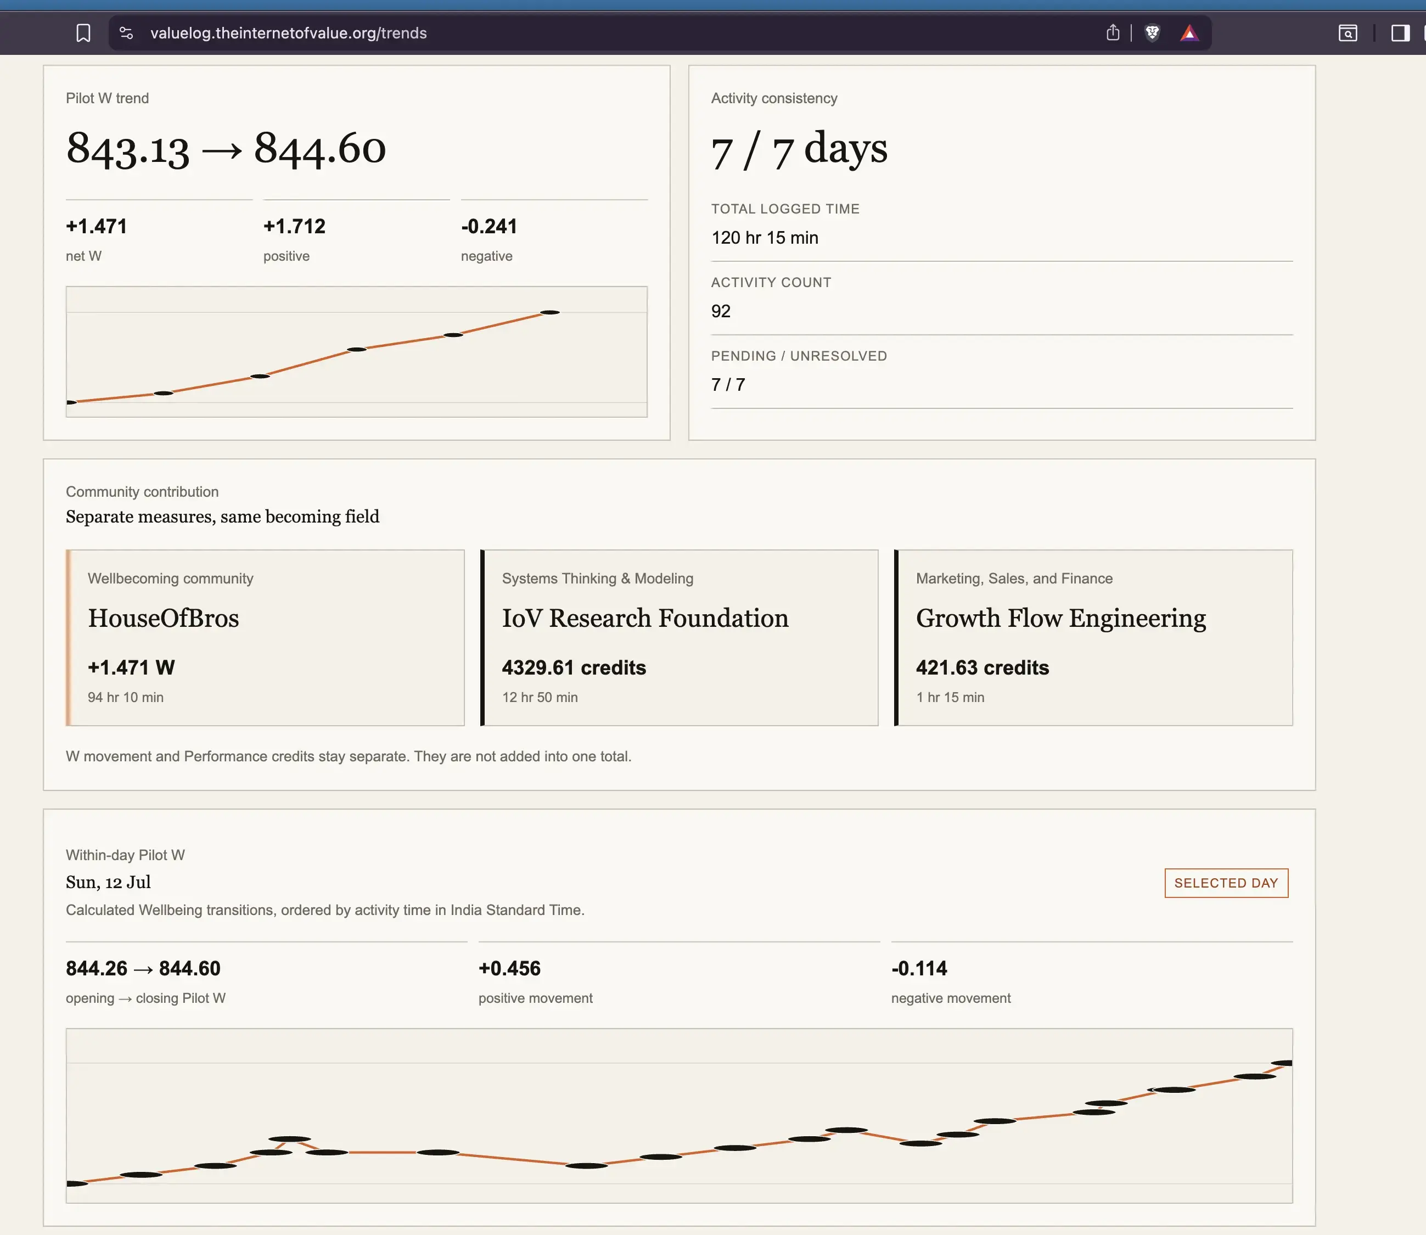Select the +1.471 W value in HouseOfBros card
The image size is (1426, 1235).
[x=132, y=668]
